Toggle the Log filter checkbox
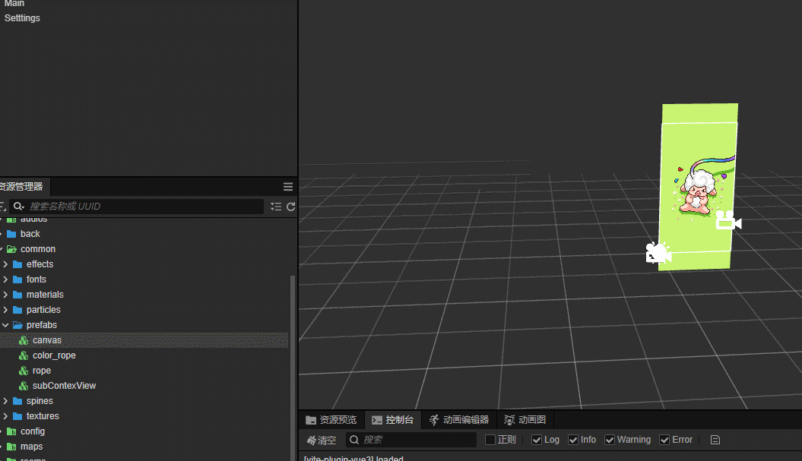 [x=537, y=440]
